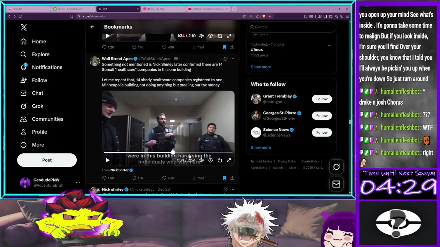
Task: Focus the X Search field
Action: tap(291, 27)
